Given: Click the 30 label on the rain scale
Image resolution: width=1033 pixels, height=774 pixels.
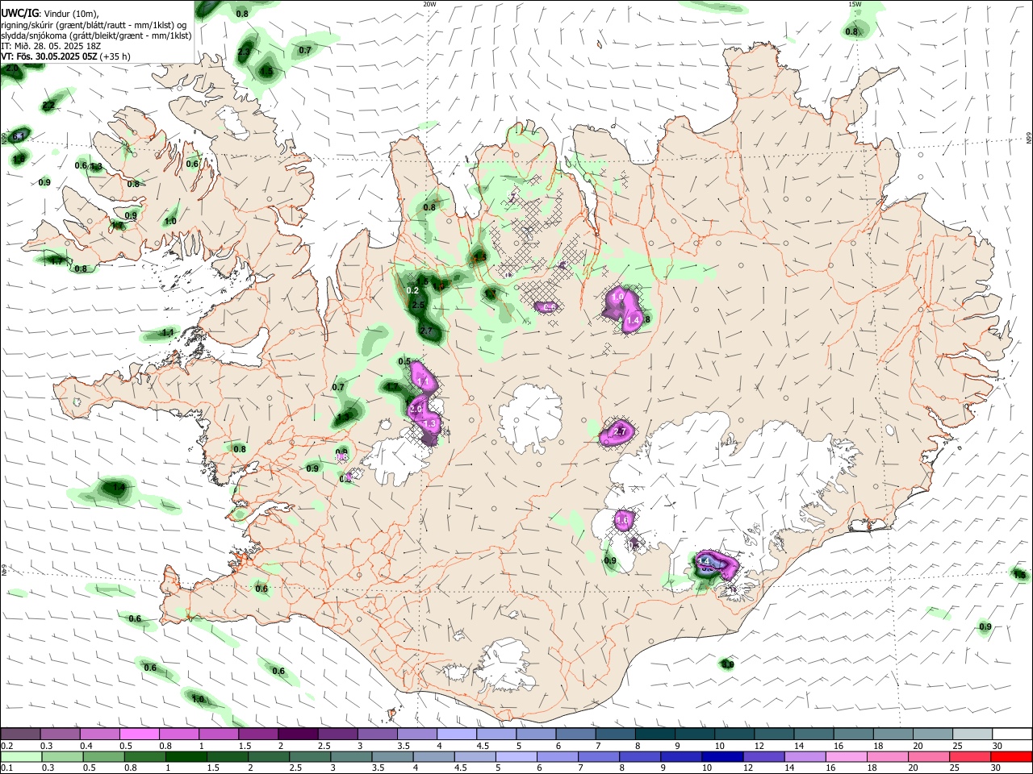Looking at the screenshot, I should point(997,768).
